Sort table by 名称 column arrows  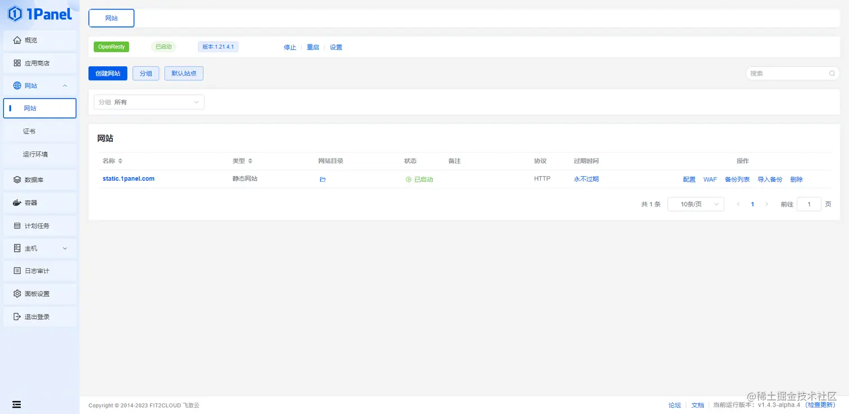pyautogui.click(x=120, y=161)
